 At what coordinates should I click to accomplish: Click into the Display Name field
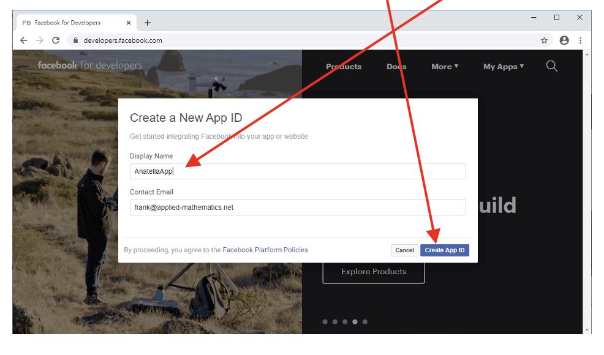(298, 171)
